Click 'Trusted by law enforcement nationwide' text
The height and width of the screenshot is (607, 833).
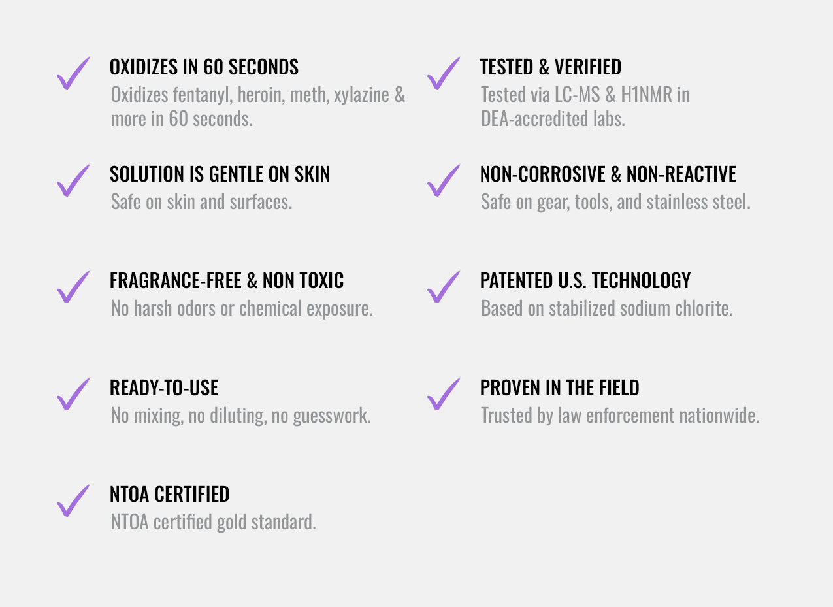pyautogui.click(x=619, y=416)
